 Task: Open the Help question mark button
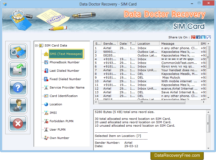pos(18,87)
